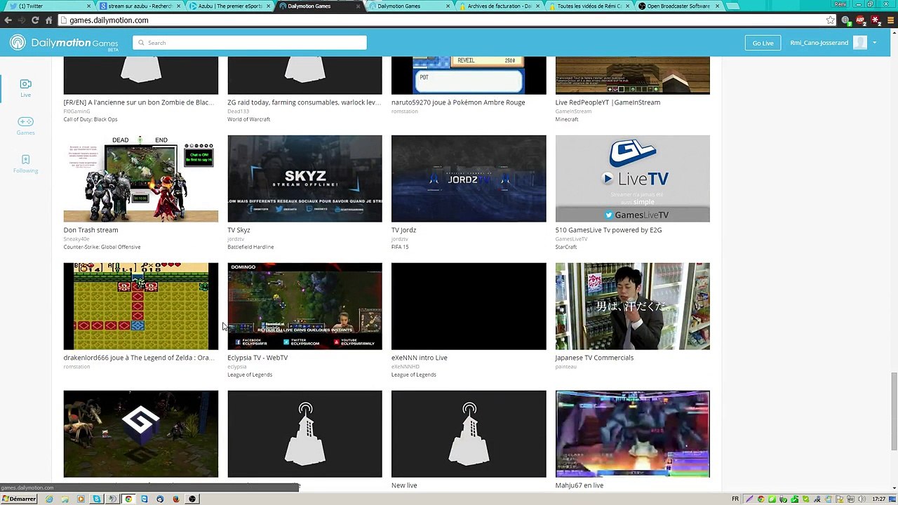Open the Windows Démarrer start button
898x505 pixels.
coord(19,499)
